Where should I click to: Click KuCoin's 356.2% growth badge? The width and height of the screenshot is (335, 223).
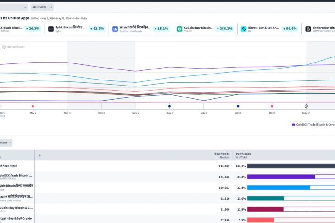pyautogui.click(x=224, y=29)
